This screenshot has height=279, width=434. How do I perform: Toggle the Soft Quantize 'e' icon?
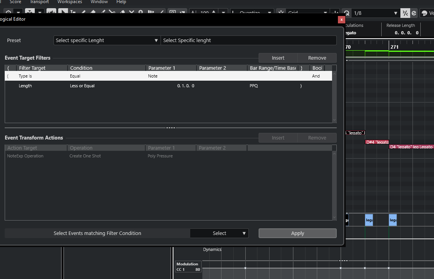414,13
